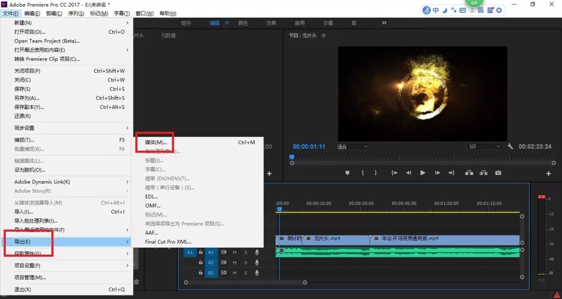Click the Mark In brace icon
The image size is (562, 299).
362,173
